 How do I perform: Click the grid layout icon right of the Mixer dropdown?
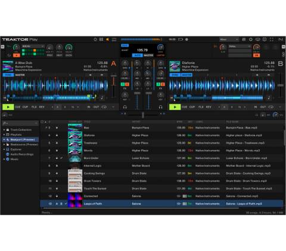click(x=244, y=39)
